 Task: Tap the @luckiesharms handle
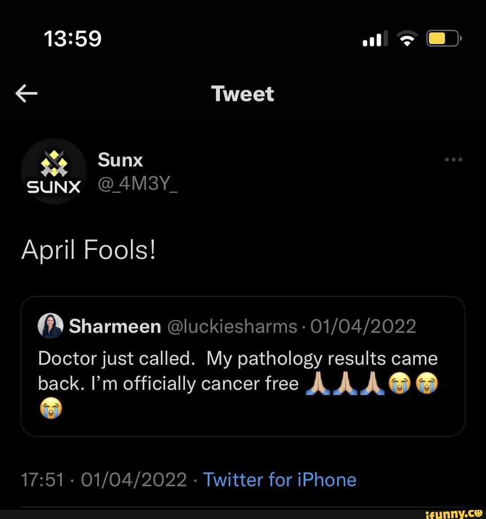pos(232,326)
